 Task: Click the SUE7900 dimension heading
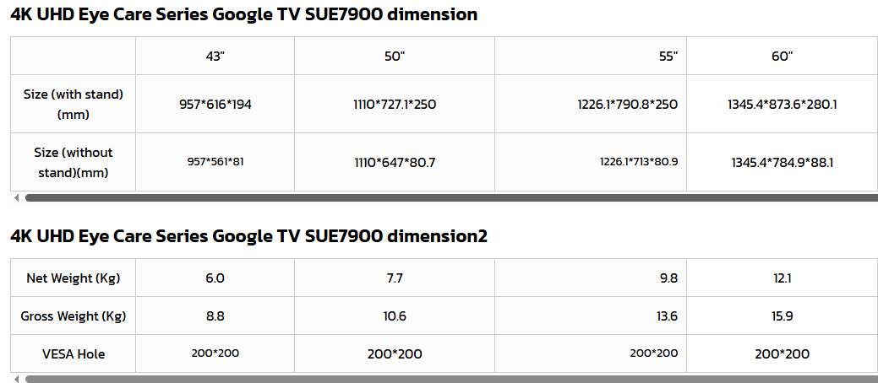[244, 14]
